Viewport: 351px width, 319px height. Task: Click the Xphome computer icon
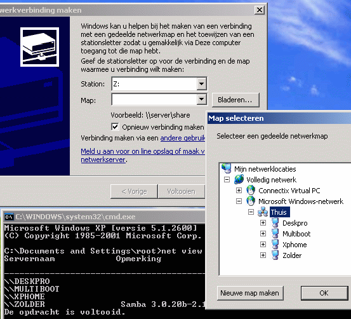pyautogui.click(x=275, y=245)
